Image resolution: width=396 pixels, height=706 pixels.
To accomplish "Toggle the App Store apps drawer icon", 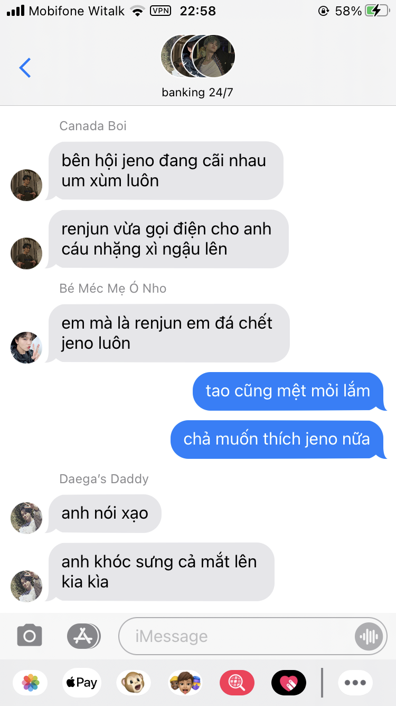I will pyautogui.click(x=83, y=636).
